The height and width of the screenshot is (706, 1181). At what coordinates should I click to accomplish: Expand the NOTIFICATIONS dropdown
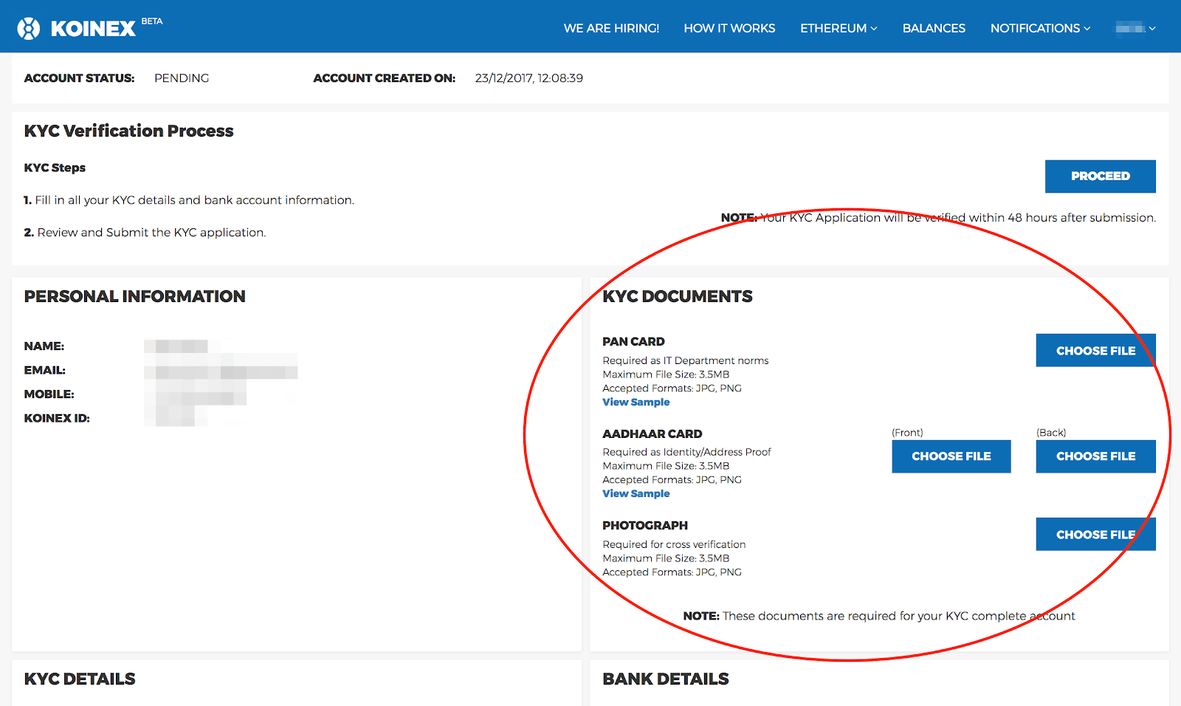pos(1040,28)
